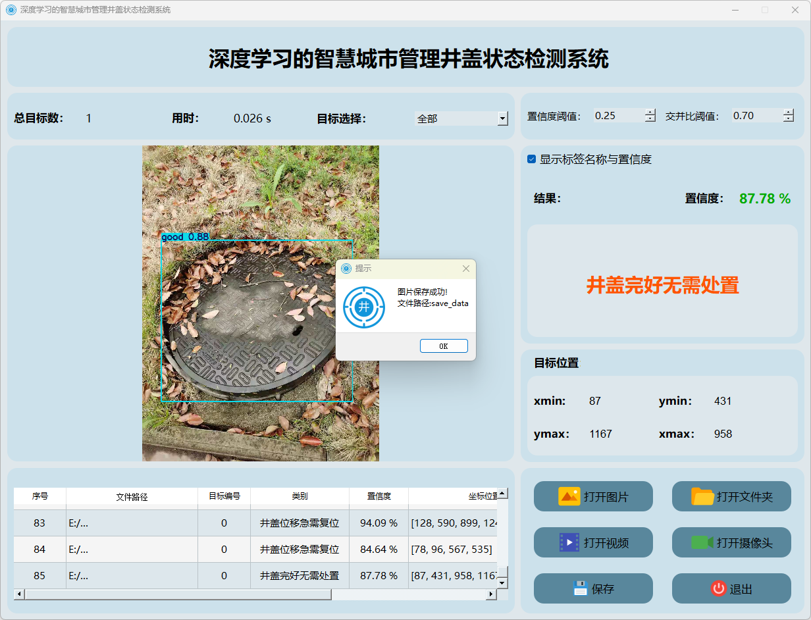The image size is (811, 620).
Task: Increase the 置信度阈值 spinner value
Action: tap(650, 112)
